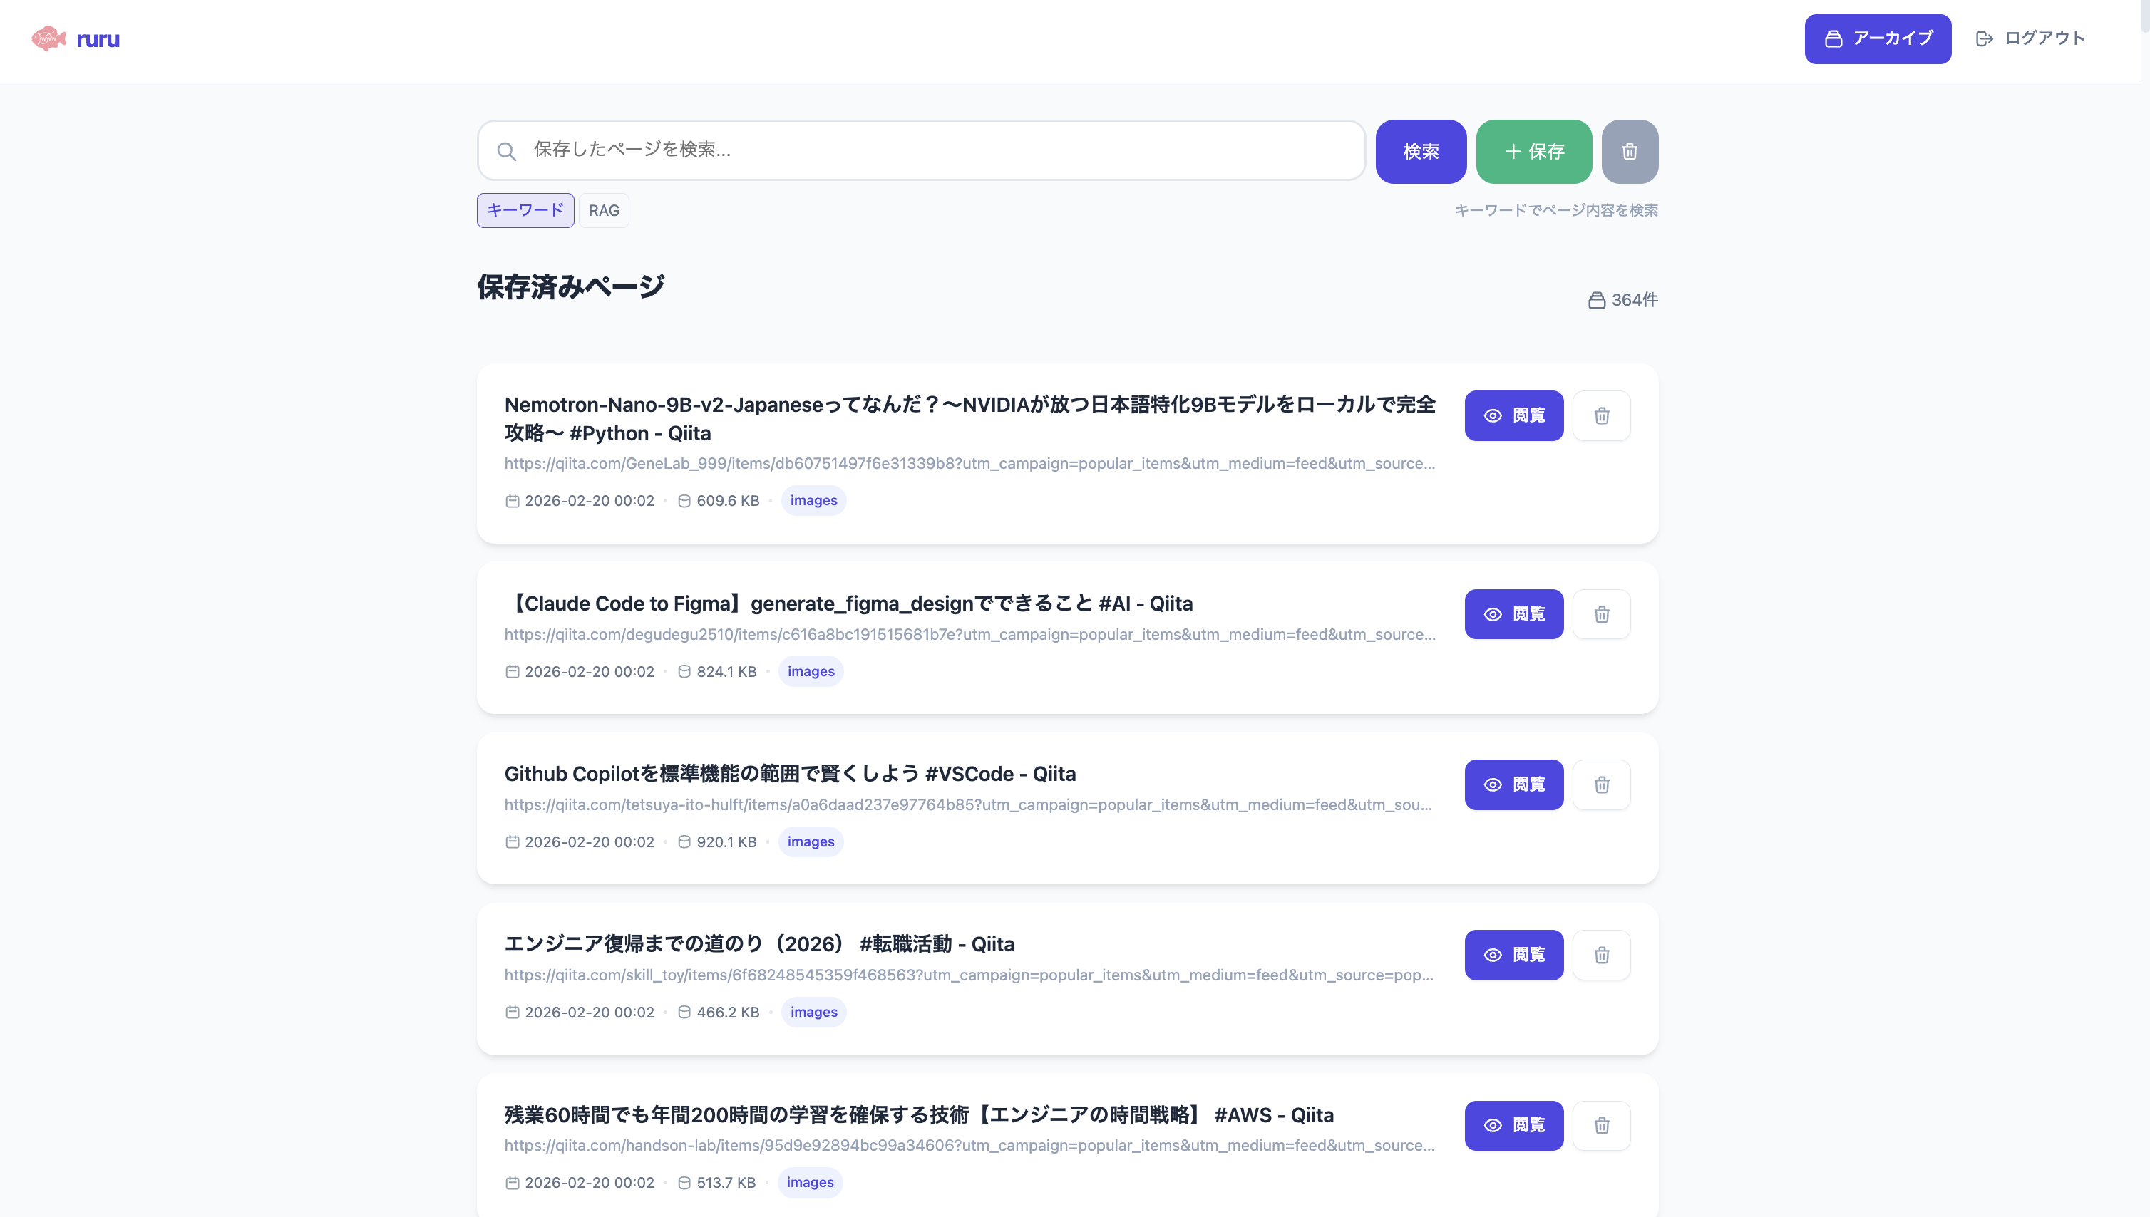Select the キーワード search mode tag
Image resolution: width=2150 pixels, height=1217 pixels.
(525, 209)
